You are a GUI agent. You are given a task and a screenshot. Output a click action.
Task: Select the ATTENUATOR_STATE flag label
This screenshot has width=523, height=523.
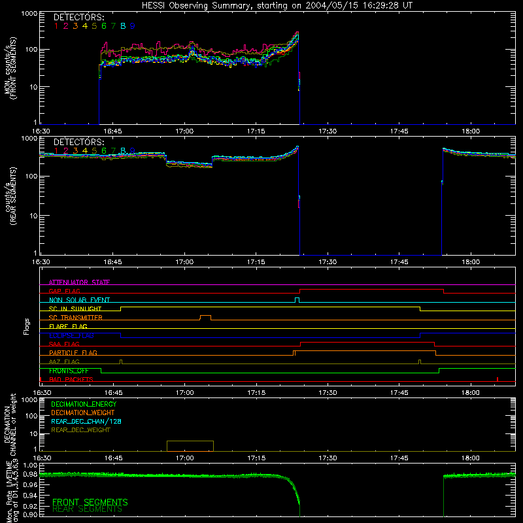[x=79, y=282]
